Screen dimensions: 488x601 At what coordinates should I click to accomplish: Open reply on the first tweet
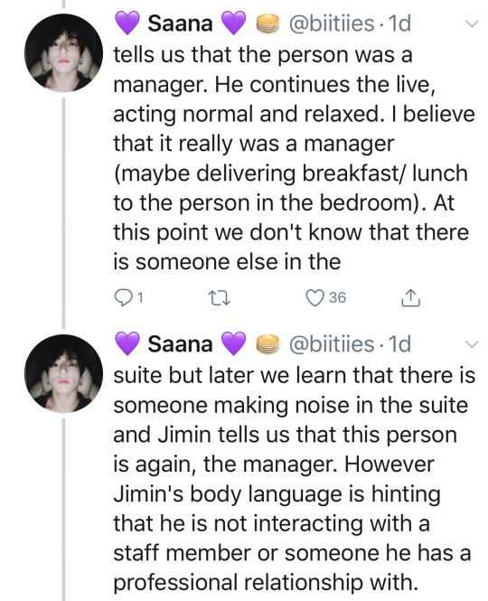tap(123, 298)
